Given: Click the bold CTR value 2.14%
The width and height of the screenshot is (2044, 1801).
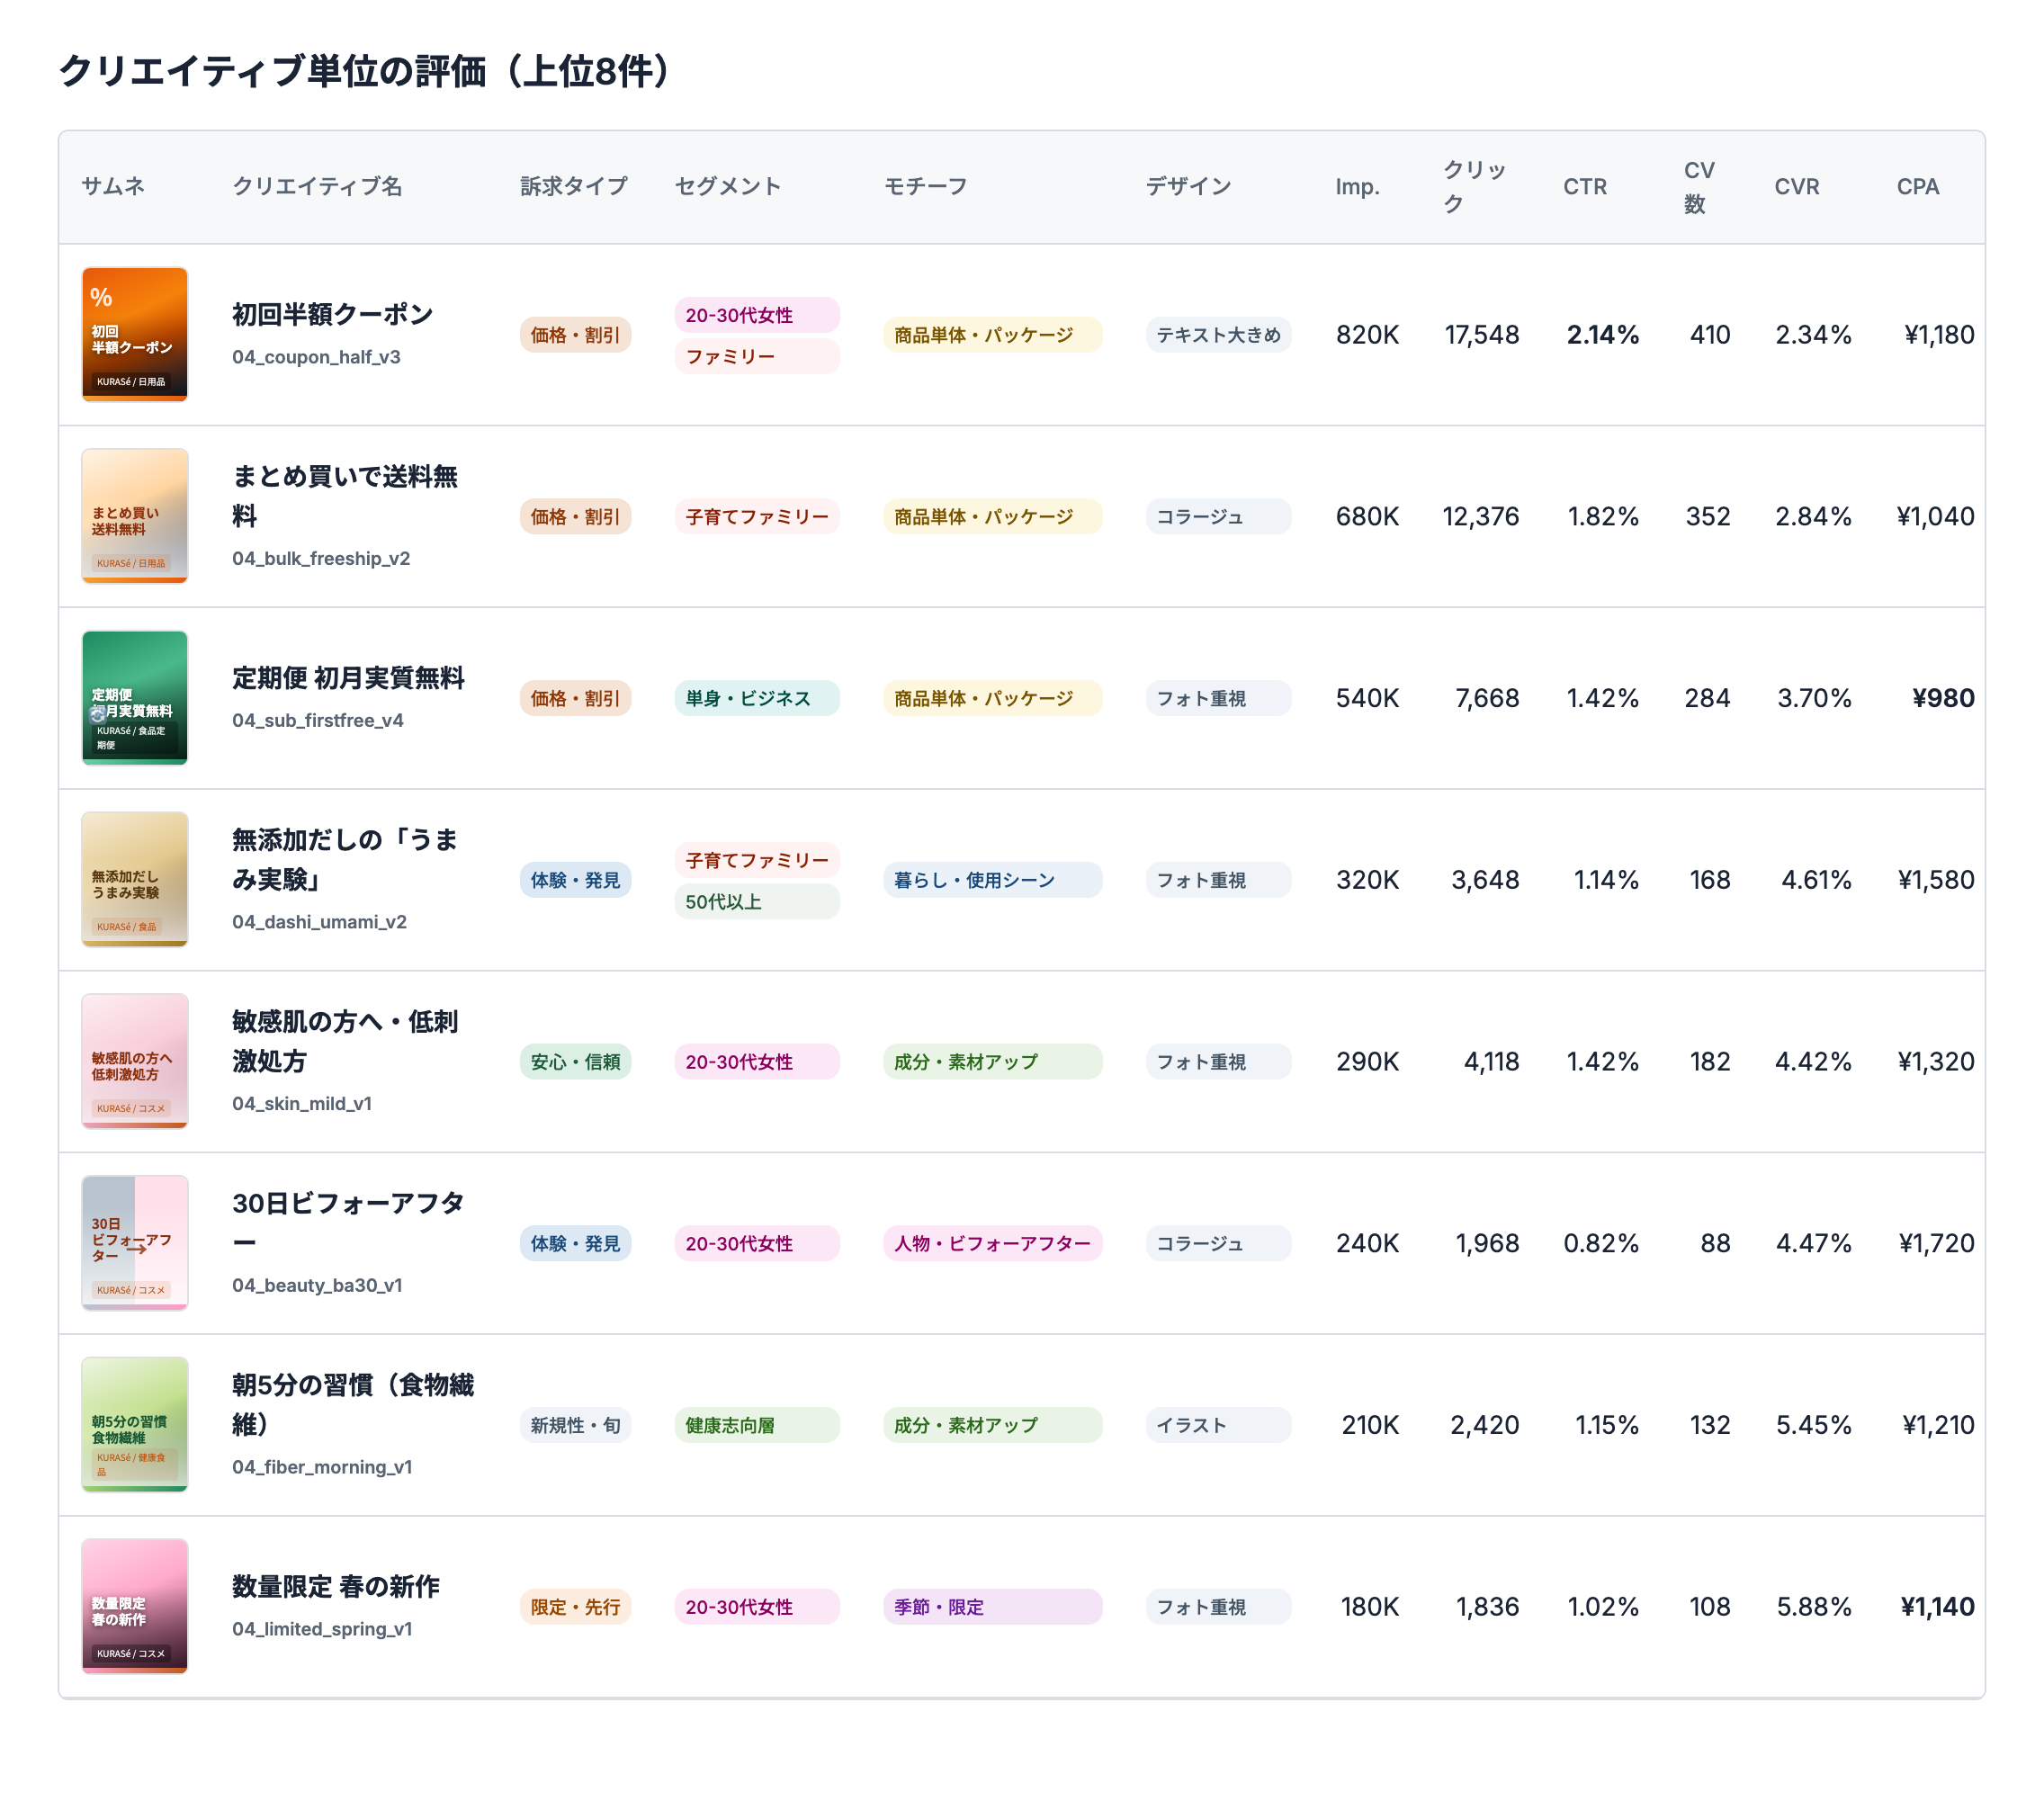Looking at the screenshot, I should click(x=1602, y=335).
